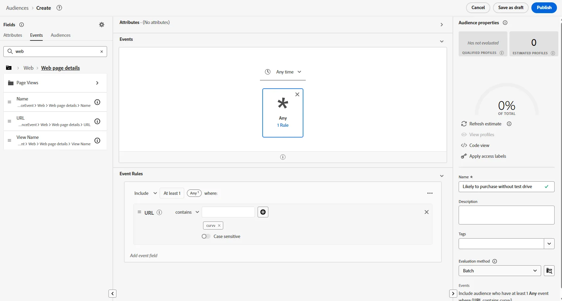Show info for View Name field
This screenshot has width=562, height=301.
(x=97, y=141)
